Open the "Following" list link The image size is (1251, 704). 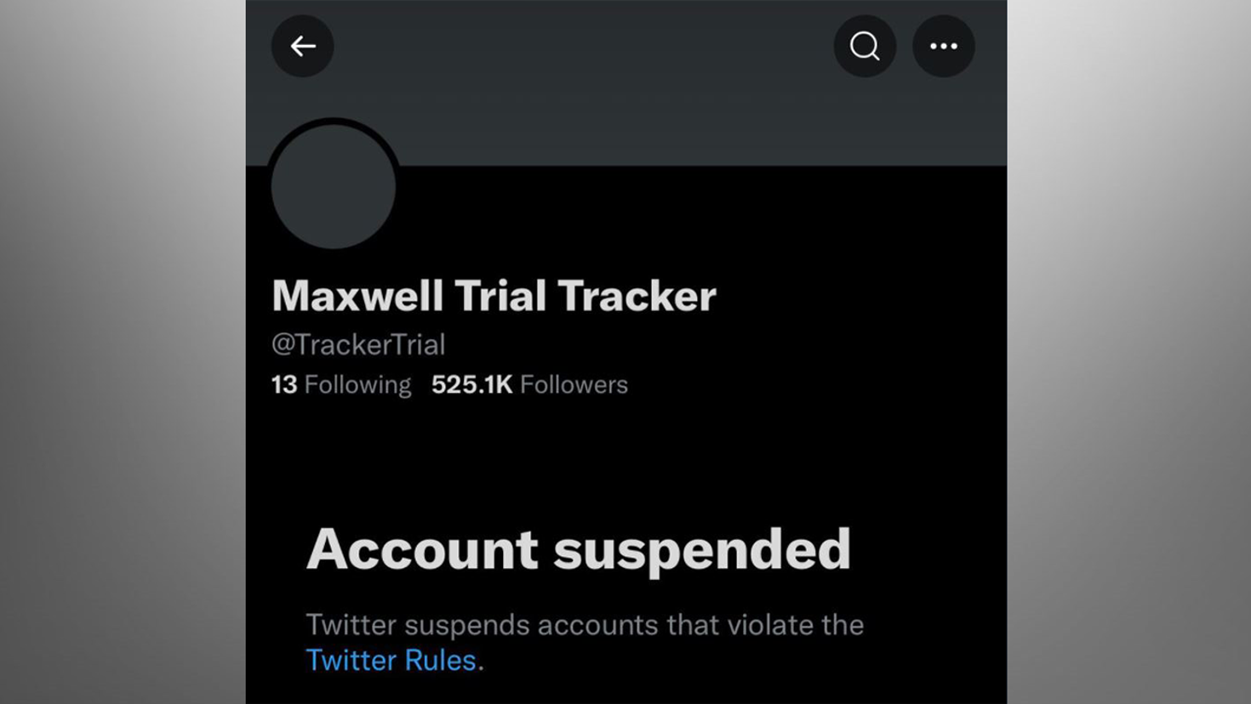click(x=357, y=385)
